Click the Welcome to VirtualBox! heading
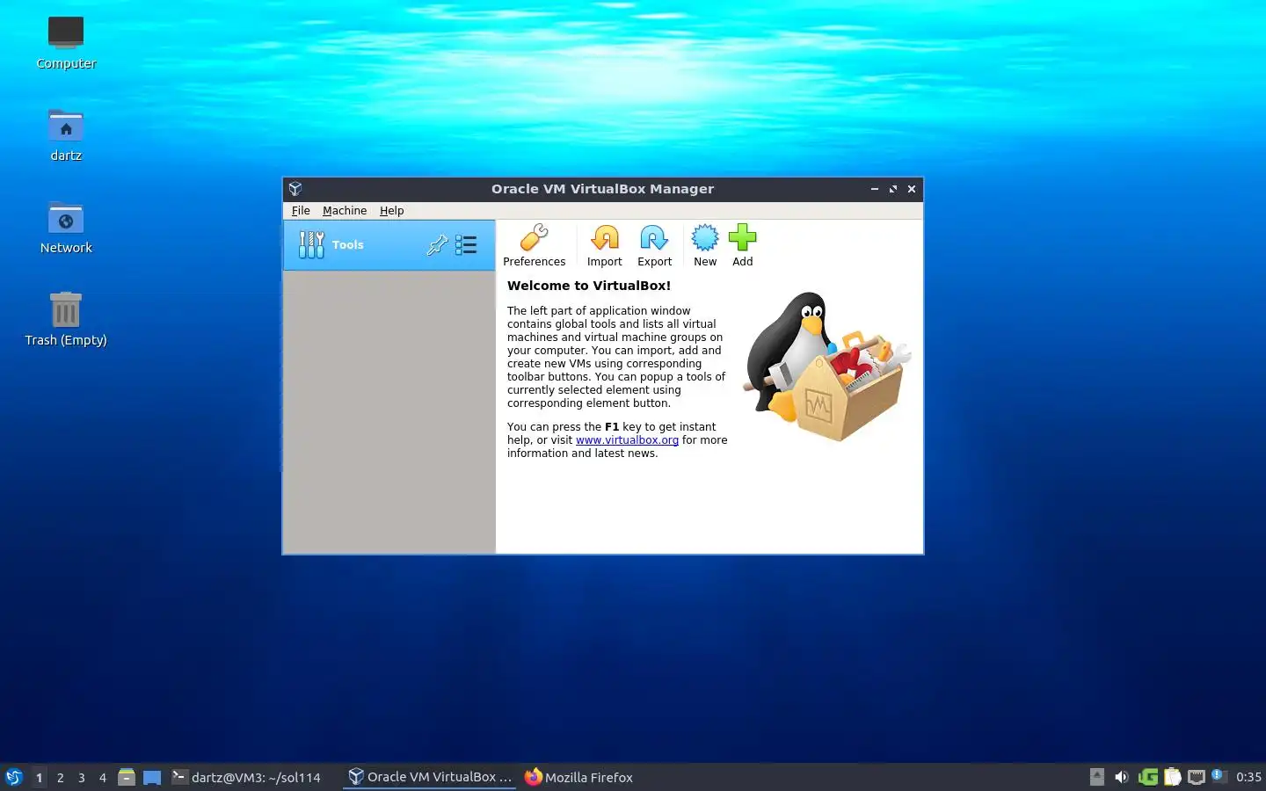This screenshot has width=1266, height=791. (x=589, y=286)
